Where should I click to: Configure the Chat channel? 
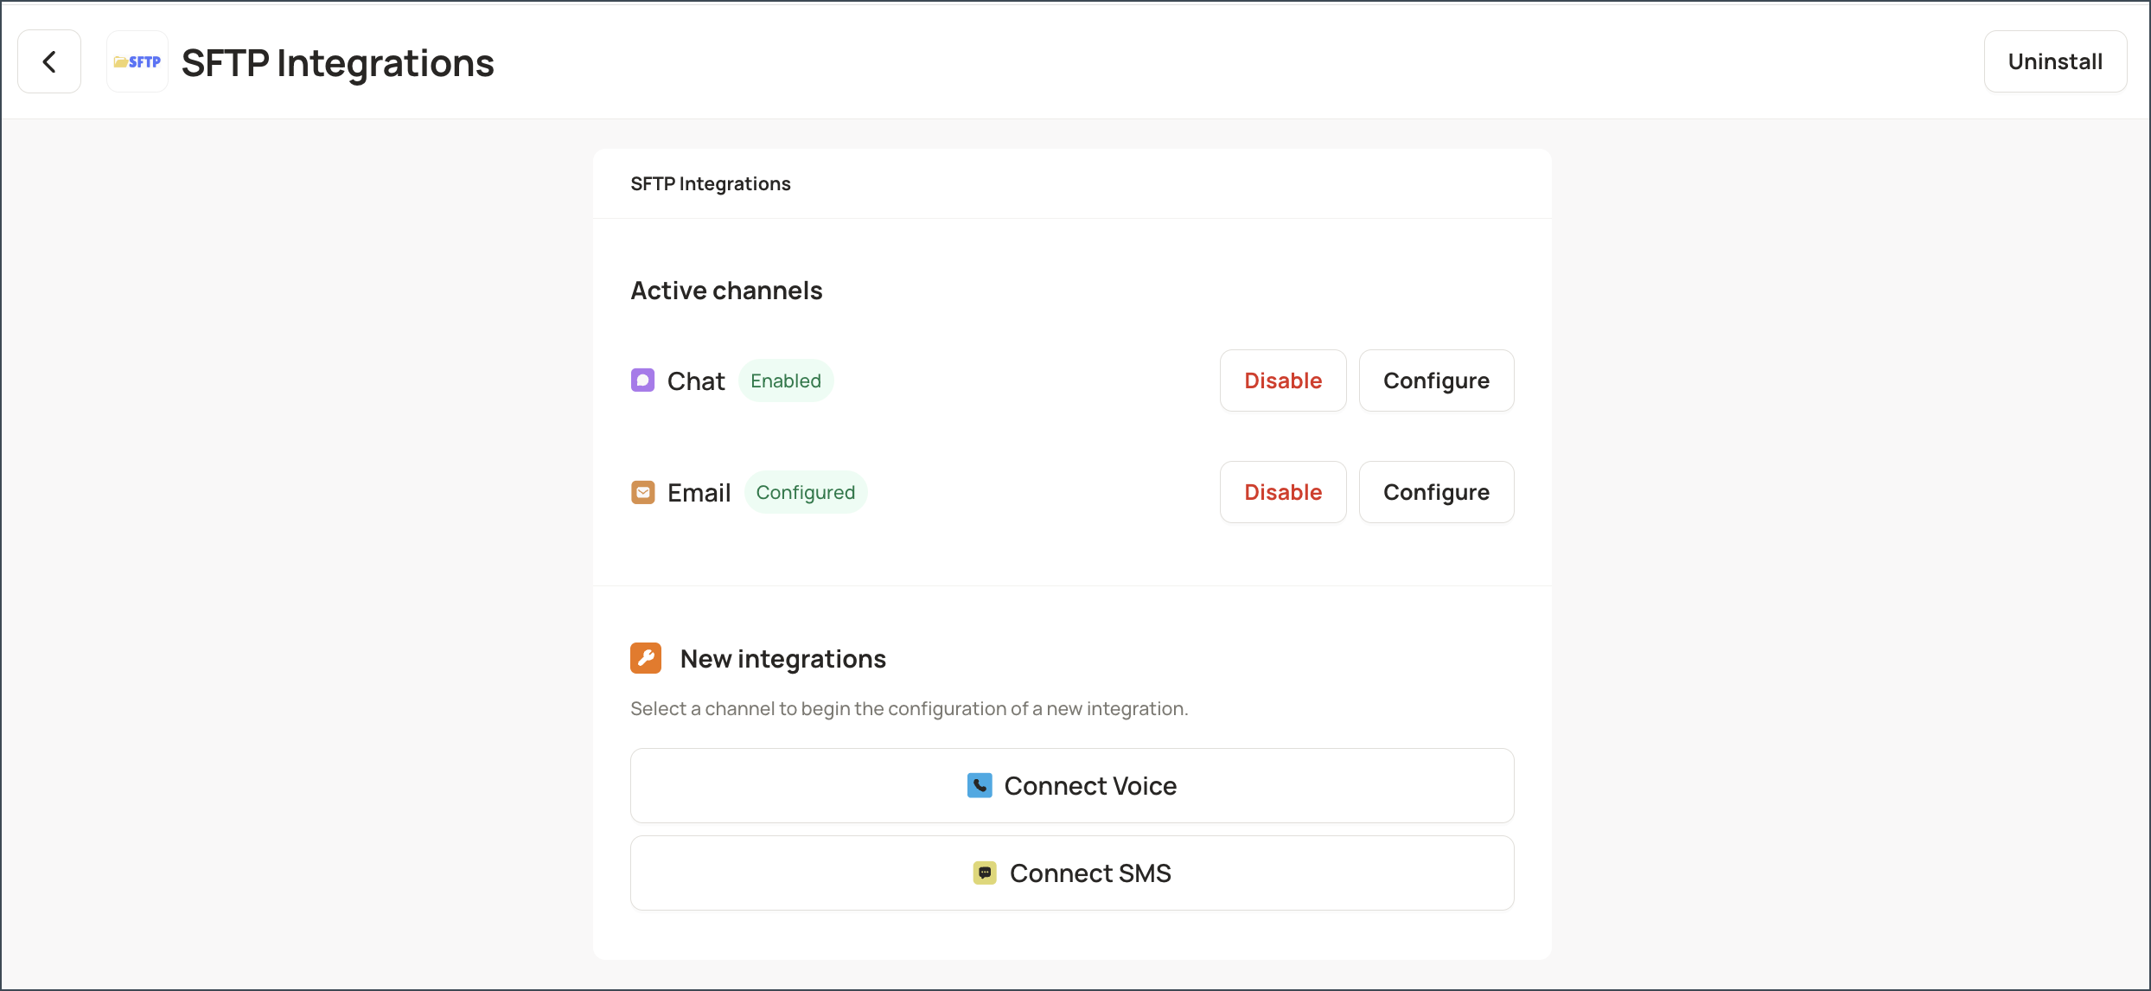[x=1436, y=380]
